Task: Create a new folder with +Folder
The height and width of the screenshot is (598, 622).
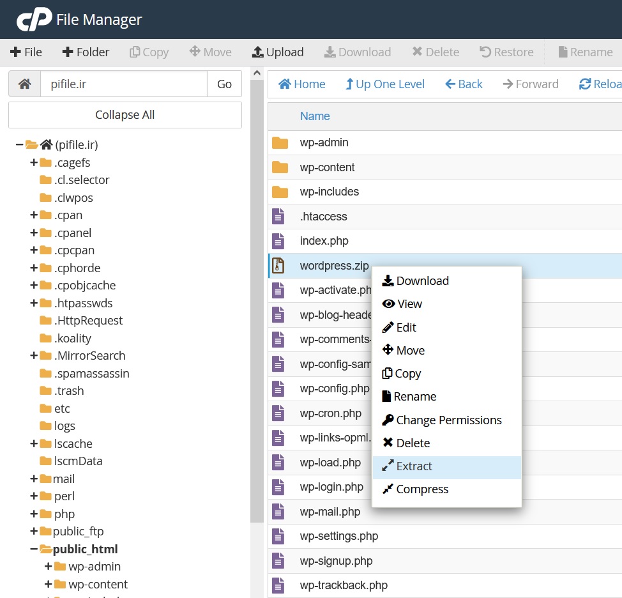Action: click(x=86, y=52)
